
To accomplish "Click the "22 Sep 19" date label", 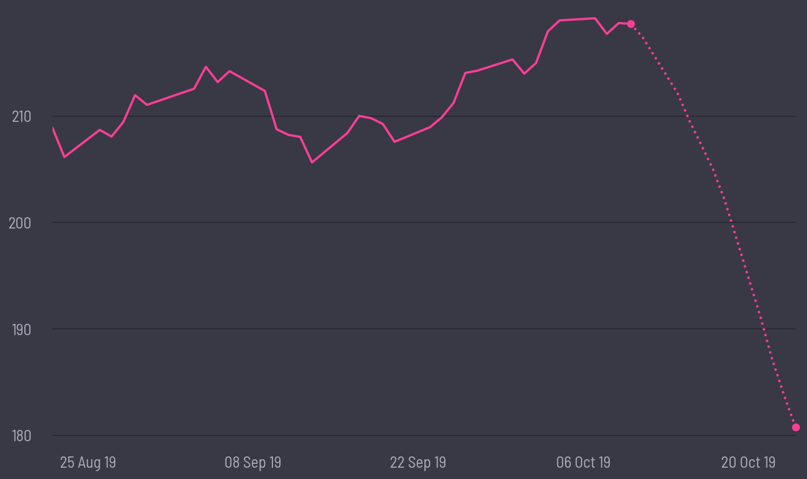I will (x=418, y=463).
